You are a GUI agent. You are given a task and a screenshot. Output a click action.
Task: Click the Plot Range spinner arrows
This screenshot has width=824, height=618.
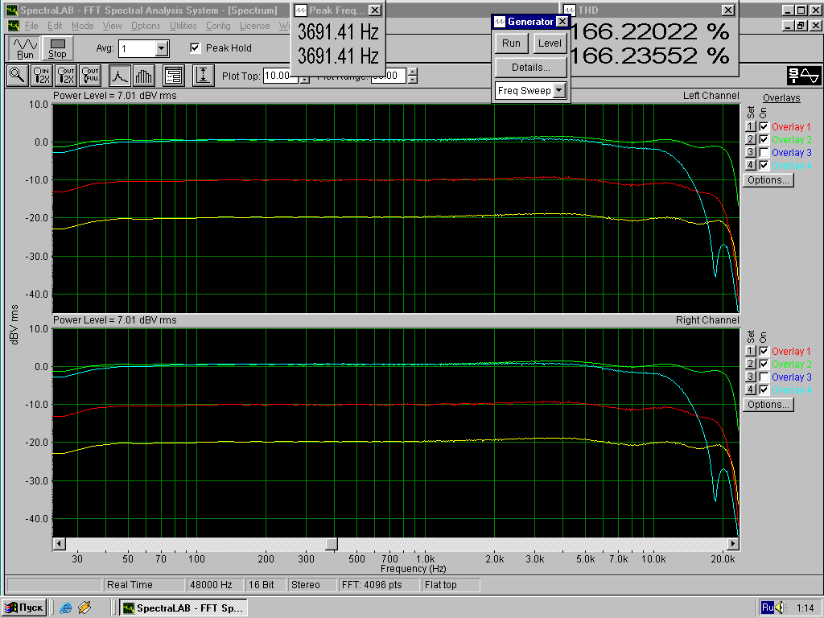click(413, 76)
